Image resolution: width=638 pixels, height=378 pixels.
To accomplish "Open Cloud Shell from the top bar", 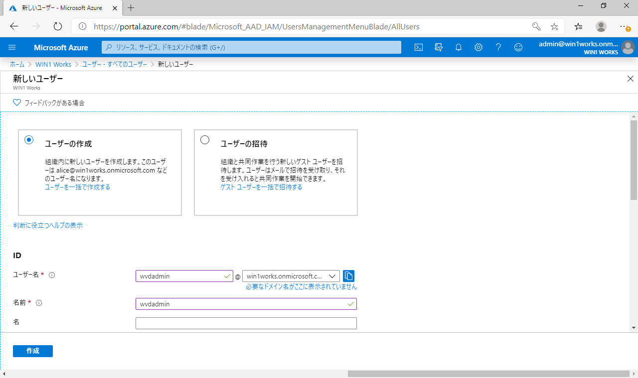I will pyautogui.click(x=419, y=47).
